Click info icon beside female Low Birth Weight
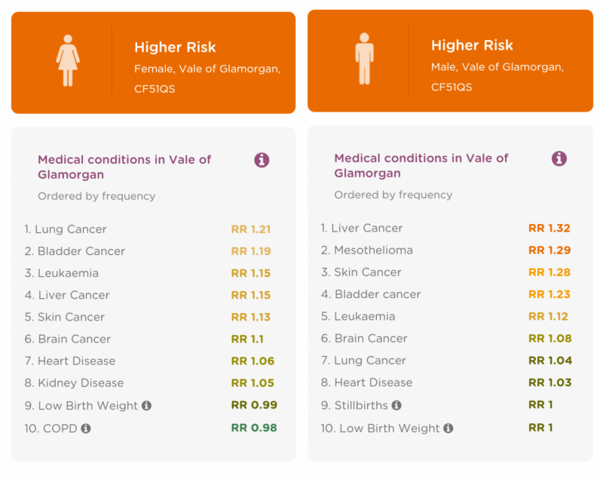This screenshot has height=479, width=603. 146,406
